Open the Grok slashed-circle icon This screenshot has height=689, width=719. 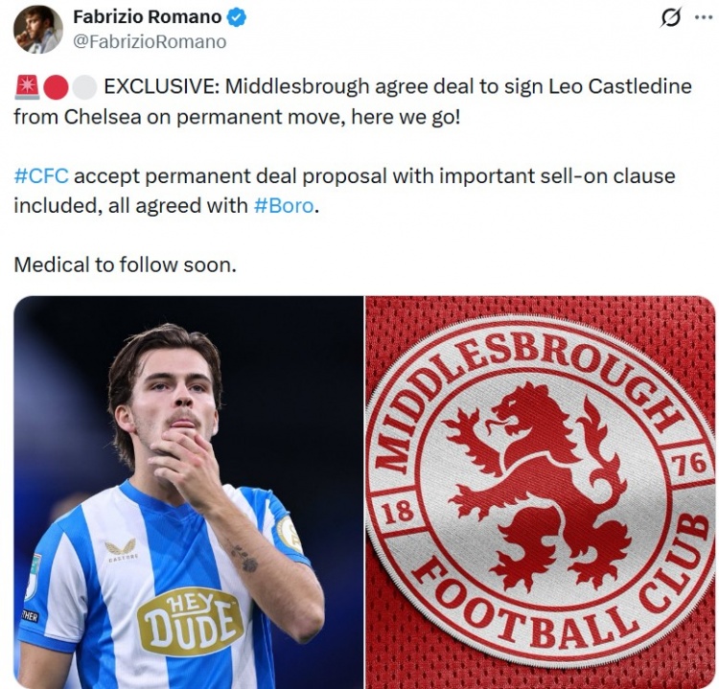[670, 19]
